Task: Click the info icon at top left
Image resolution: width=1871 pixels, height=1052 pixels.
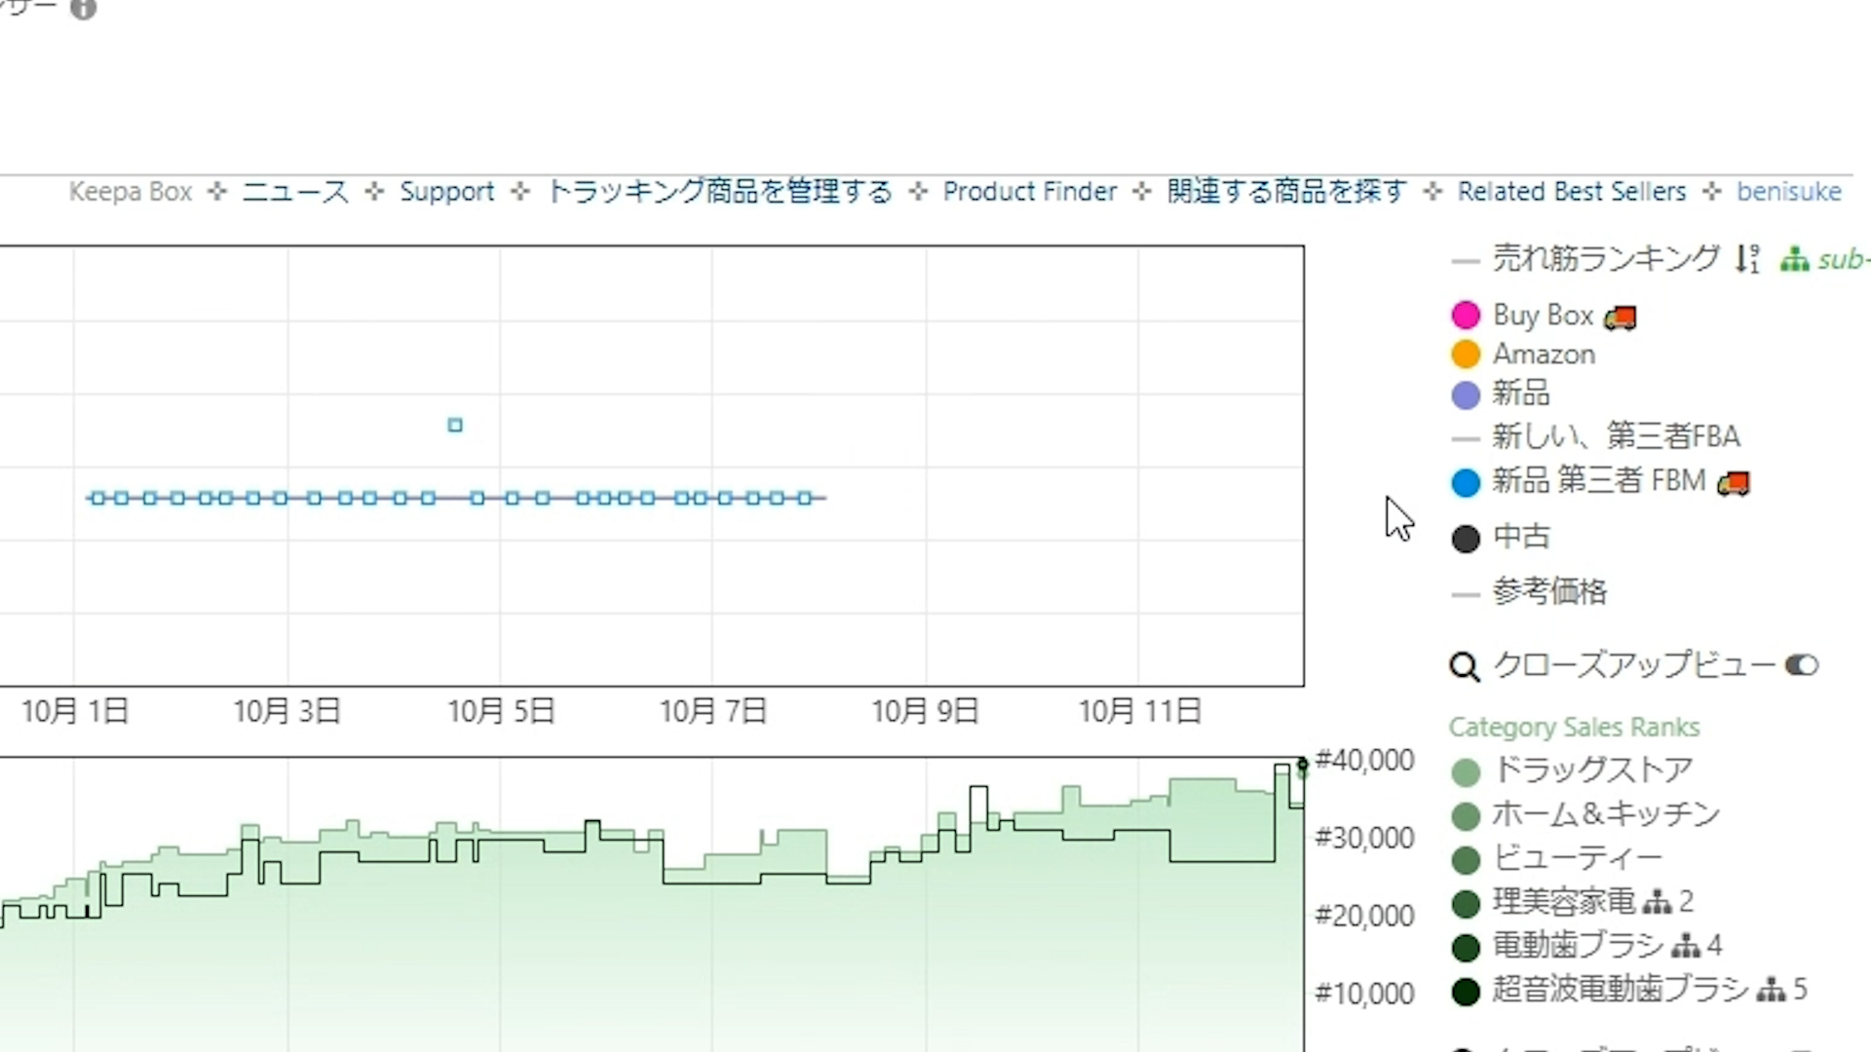Action: point(84,9)
